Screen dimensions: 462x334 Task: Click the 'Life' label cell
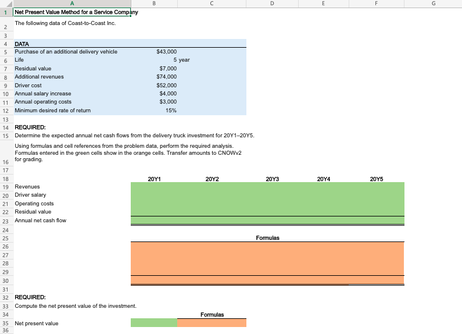[19, 59]
